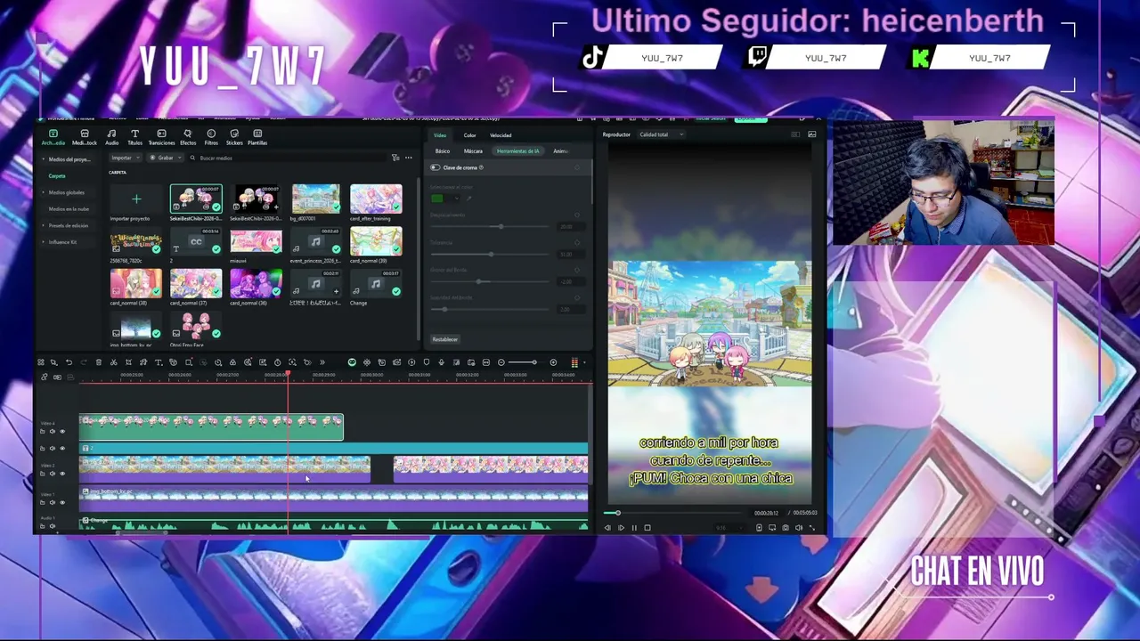Click the preview playback progress bar
Screen dimensions: 1140x641
tap(672, 513)
